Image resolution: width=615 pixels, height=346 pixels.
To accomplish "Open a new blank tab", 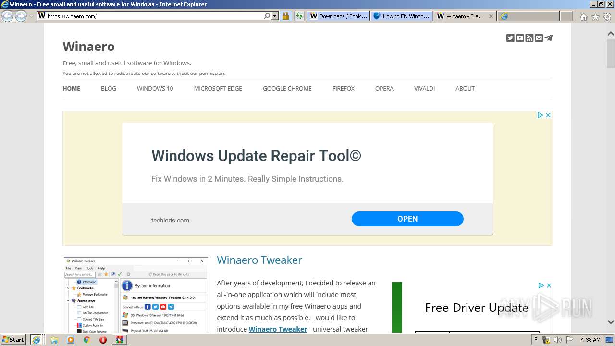I will coord(566,16).
